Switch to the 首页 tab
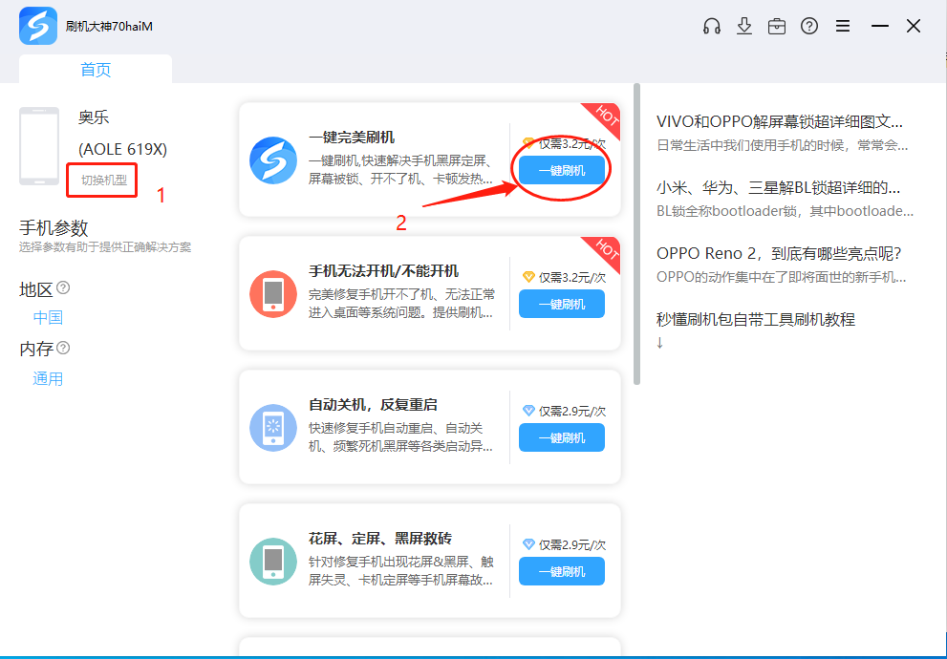The height and width of the screenshot is (659, 947). click(x=96, y=70)
